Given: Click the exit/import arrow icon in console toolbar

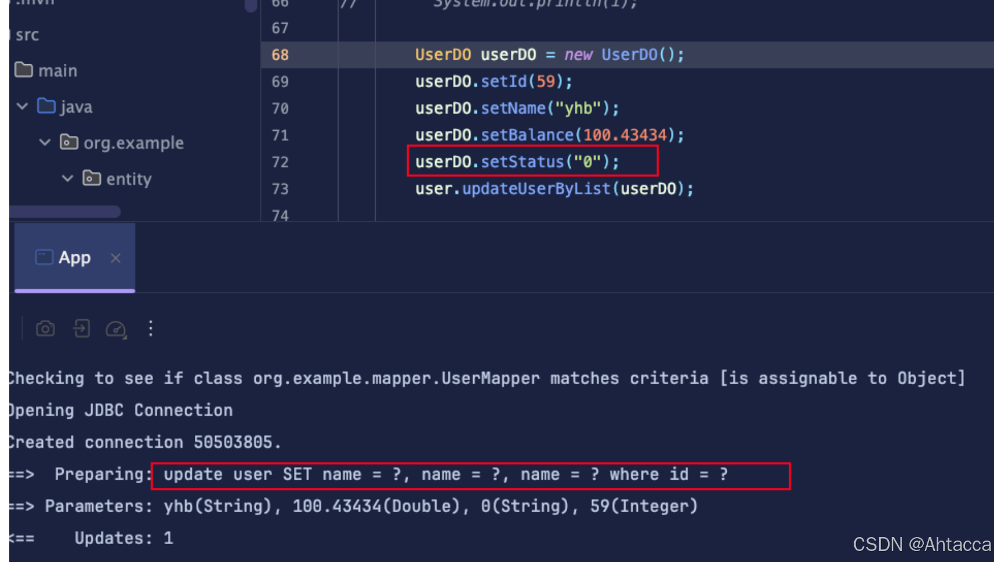Looking at the screenshot, I should coord(82,329).
